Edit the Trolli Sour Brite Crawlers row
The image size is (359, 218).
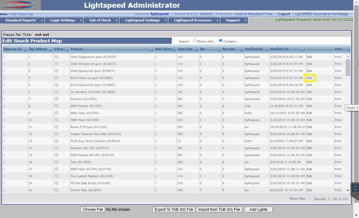click(x=309, y=141)
